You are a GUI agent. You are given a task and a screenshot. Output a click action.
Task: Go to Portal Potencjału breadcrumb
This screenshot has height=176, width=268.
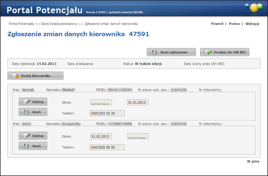pos(21,24)
